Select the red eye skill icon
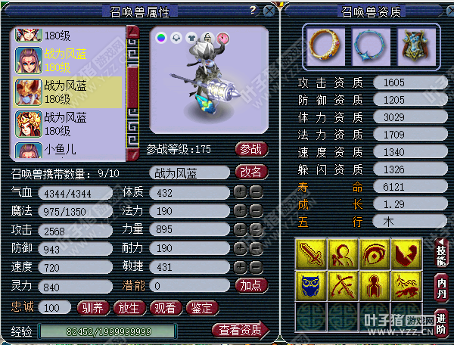454x345 pixels. point(375,254)
